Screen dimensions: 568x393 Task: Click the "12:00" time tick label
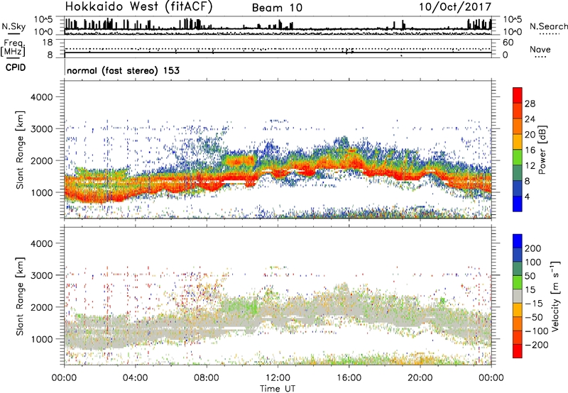pyautogui.click(x=278, y=378)
